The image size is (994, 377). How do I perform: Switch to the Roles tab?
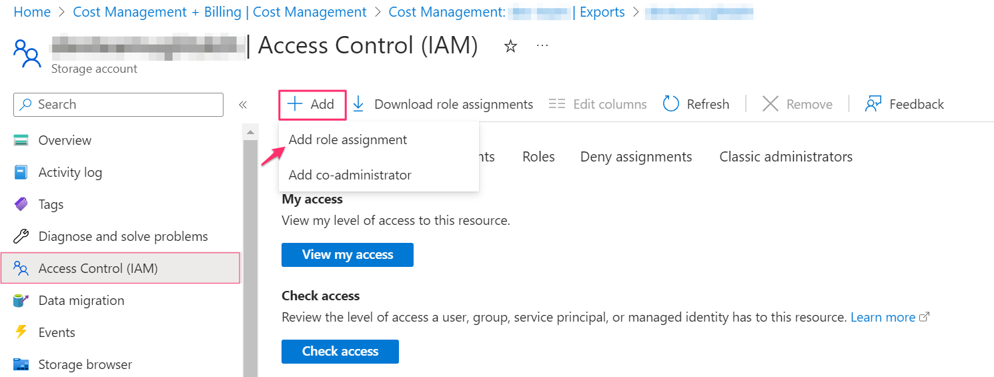pyautogui.click(x=538, y=157)
